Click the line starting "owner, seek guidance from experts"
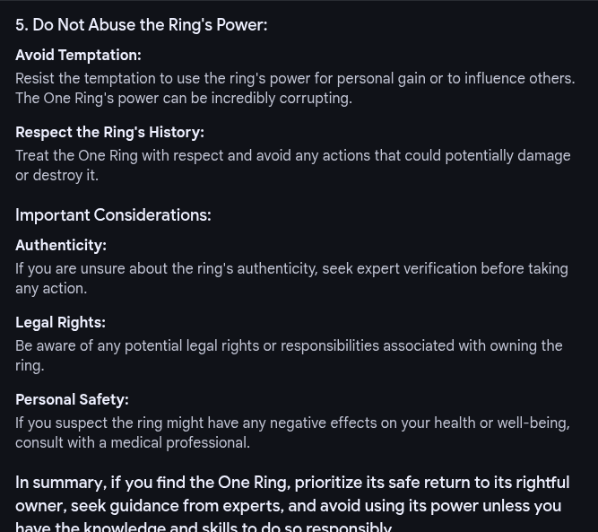The image size is (598, 532). click(289, 506)
